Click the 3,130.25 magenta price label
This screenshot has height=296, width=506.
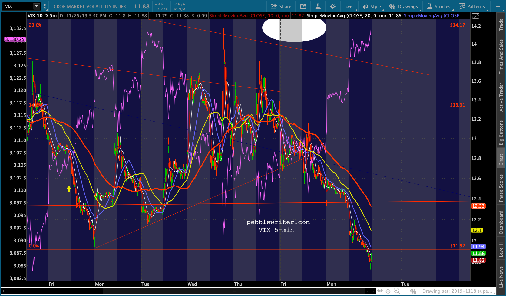[15, 39]
